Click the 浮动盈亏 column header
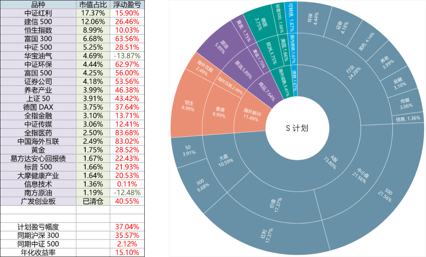426x257 pixels. 127,4
